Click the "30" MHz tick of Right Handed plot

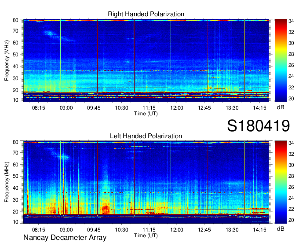pos(16,78)
